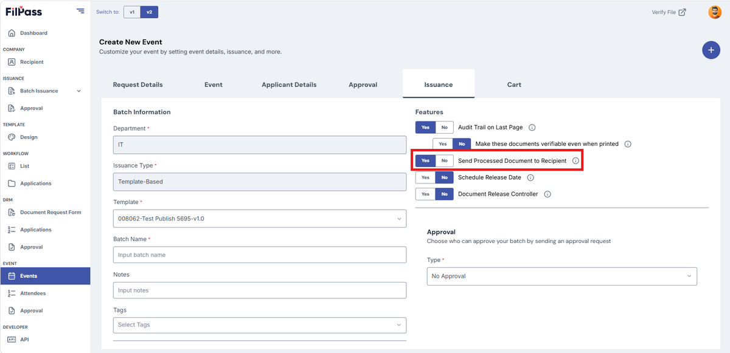Image resolution: width=730 pixels, height=353 pixels.
Task: Show info for Audit Trail on Last Page
Action: [x=532, y=128]
